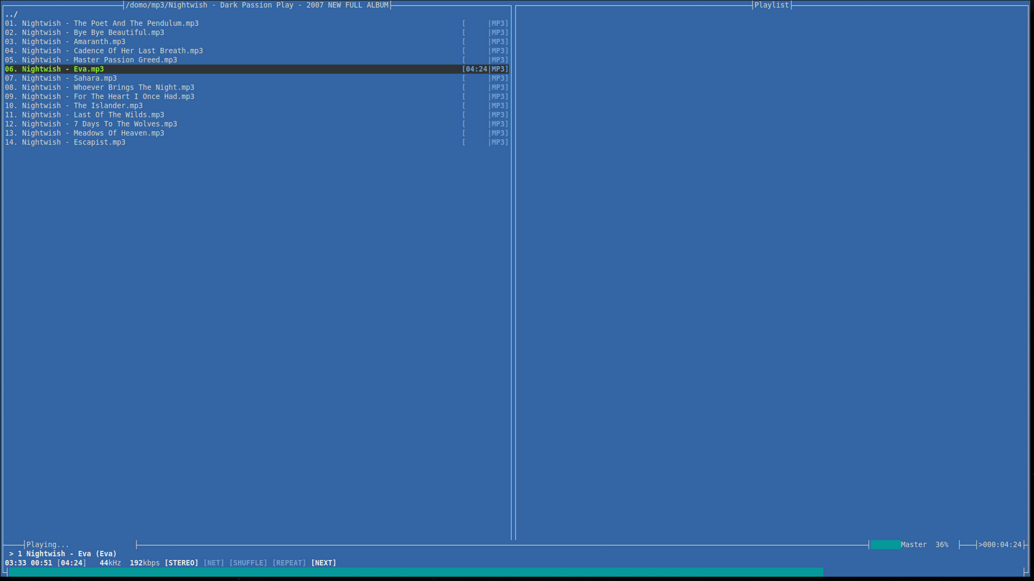
Task: Click the total playlist time >000:04:24
Action: coord(1000,545)
